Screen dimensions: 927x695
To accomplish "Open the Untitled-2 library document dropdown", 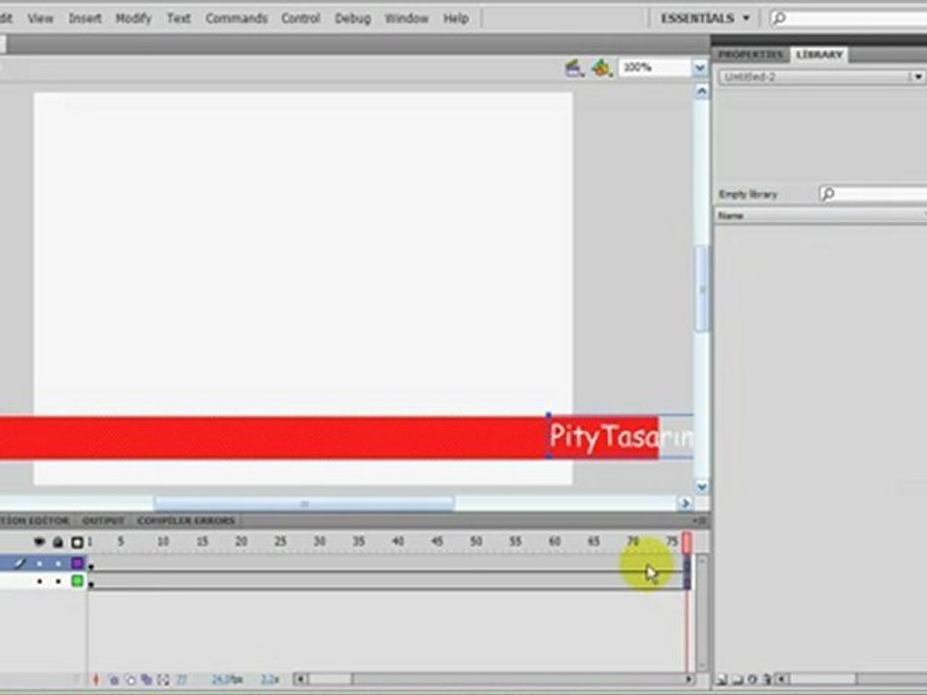I will pos(917,77).
